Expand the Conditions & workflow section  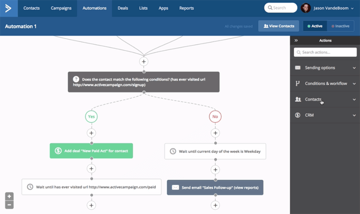point(325,83)
